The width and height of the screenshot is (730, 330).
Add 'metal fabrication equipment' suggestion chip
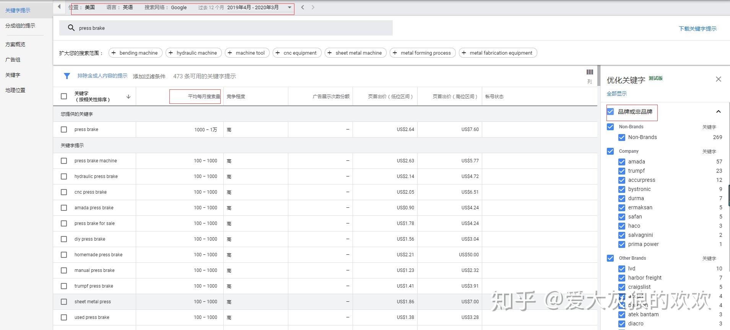tap(498, 53)
